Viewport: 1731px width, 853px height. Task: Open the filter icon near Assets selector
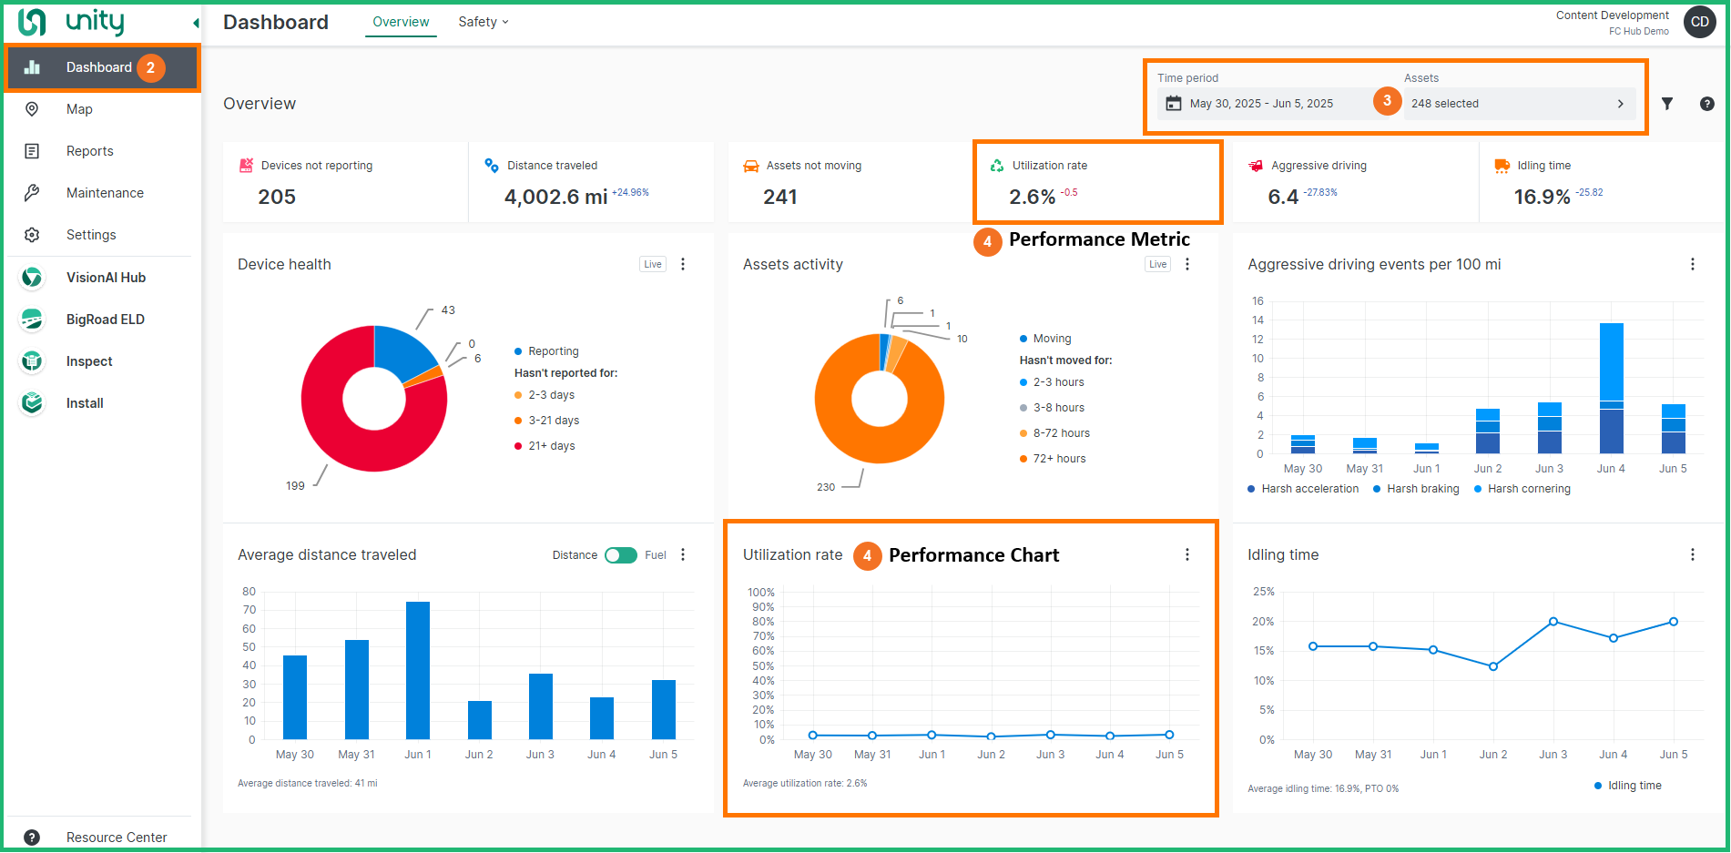[x=1668, y=103]
